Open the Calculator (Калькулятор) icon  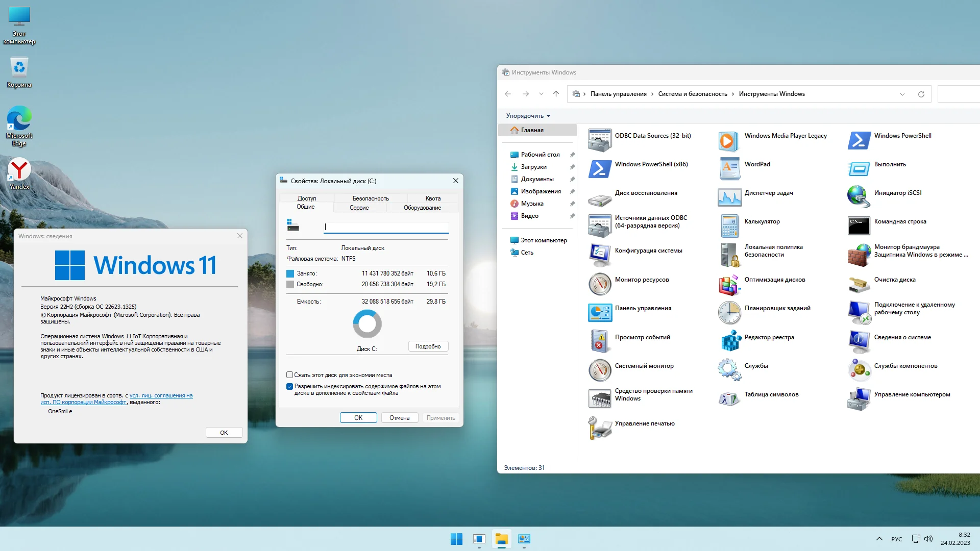pos(730,226)
